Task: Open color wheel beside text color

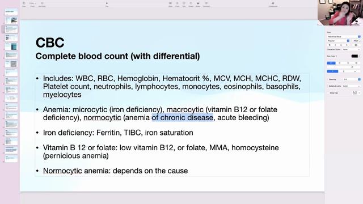Action: 360,56
